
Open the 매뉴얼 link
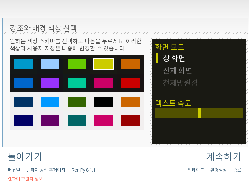click(14, 170)
